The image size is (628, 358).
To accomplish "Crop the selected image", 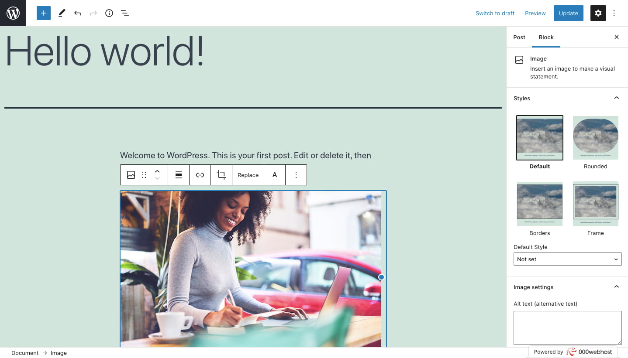I will [x=221, y=174].
